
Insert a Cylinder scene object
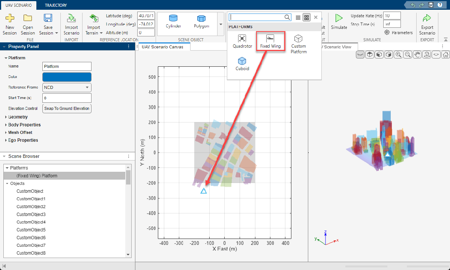(x=173, y=21)
